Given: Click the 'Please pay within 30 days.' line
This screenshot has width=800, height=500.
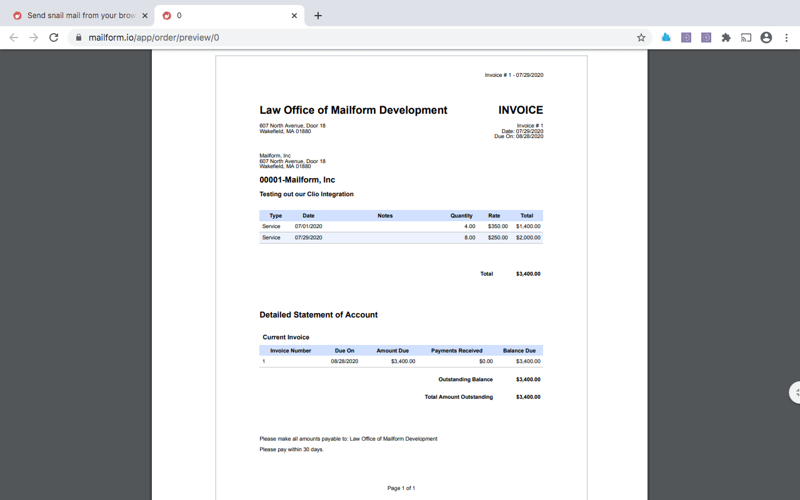Looking at the screenshot, I should pyautogui.click(x=292, y=449).
